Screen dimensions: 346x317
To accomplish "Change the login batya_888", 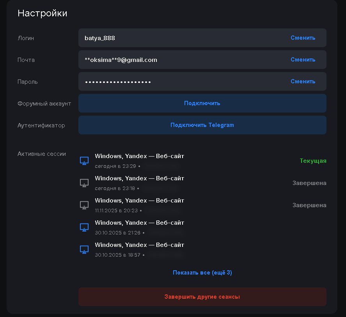I will pos(303,38).
